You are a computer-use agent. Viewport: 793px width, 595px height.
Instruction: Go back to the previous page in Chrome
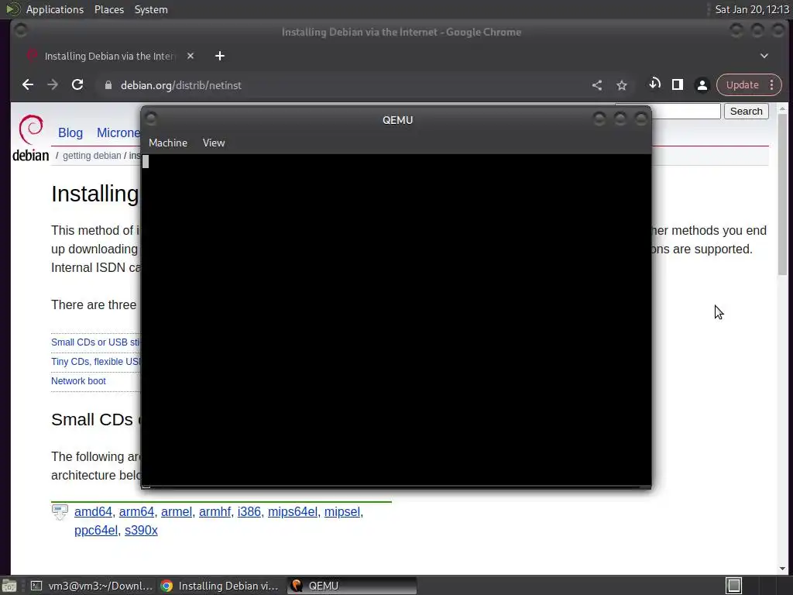(28, 85)
